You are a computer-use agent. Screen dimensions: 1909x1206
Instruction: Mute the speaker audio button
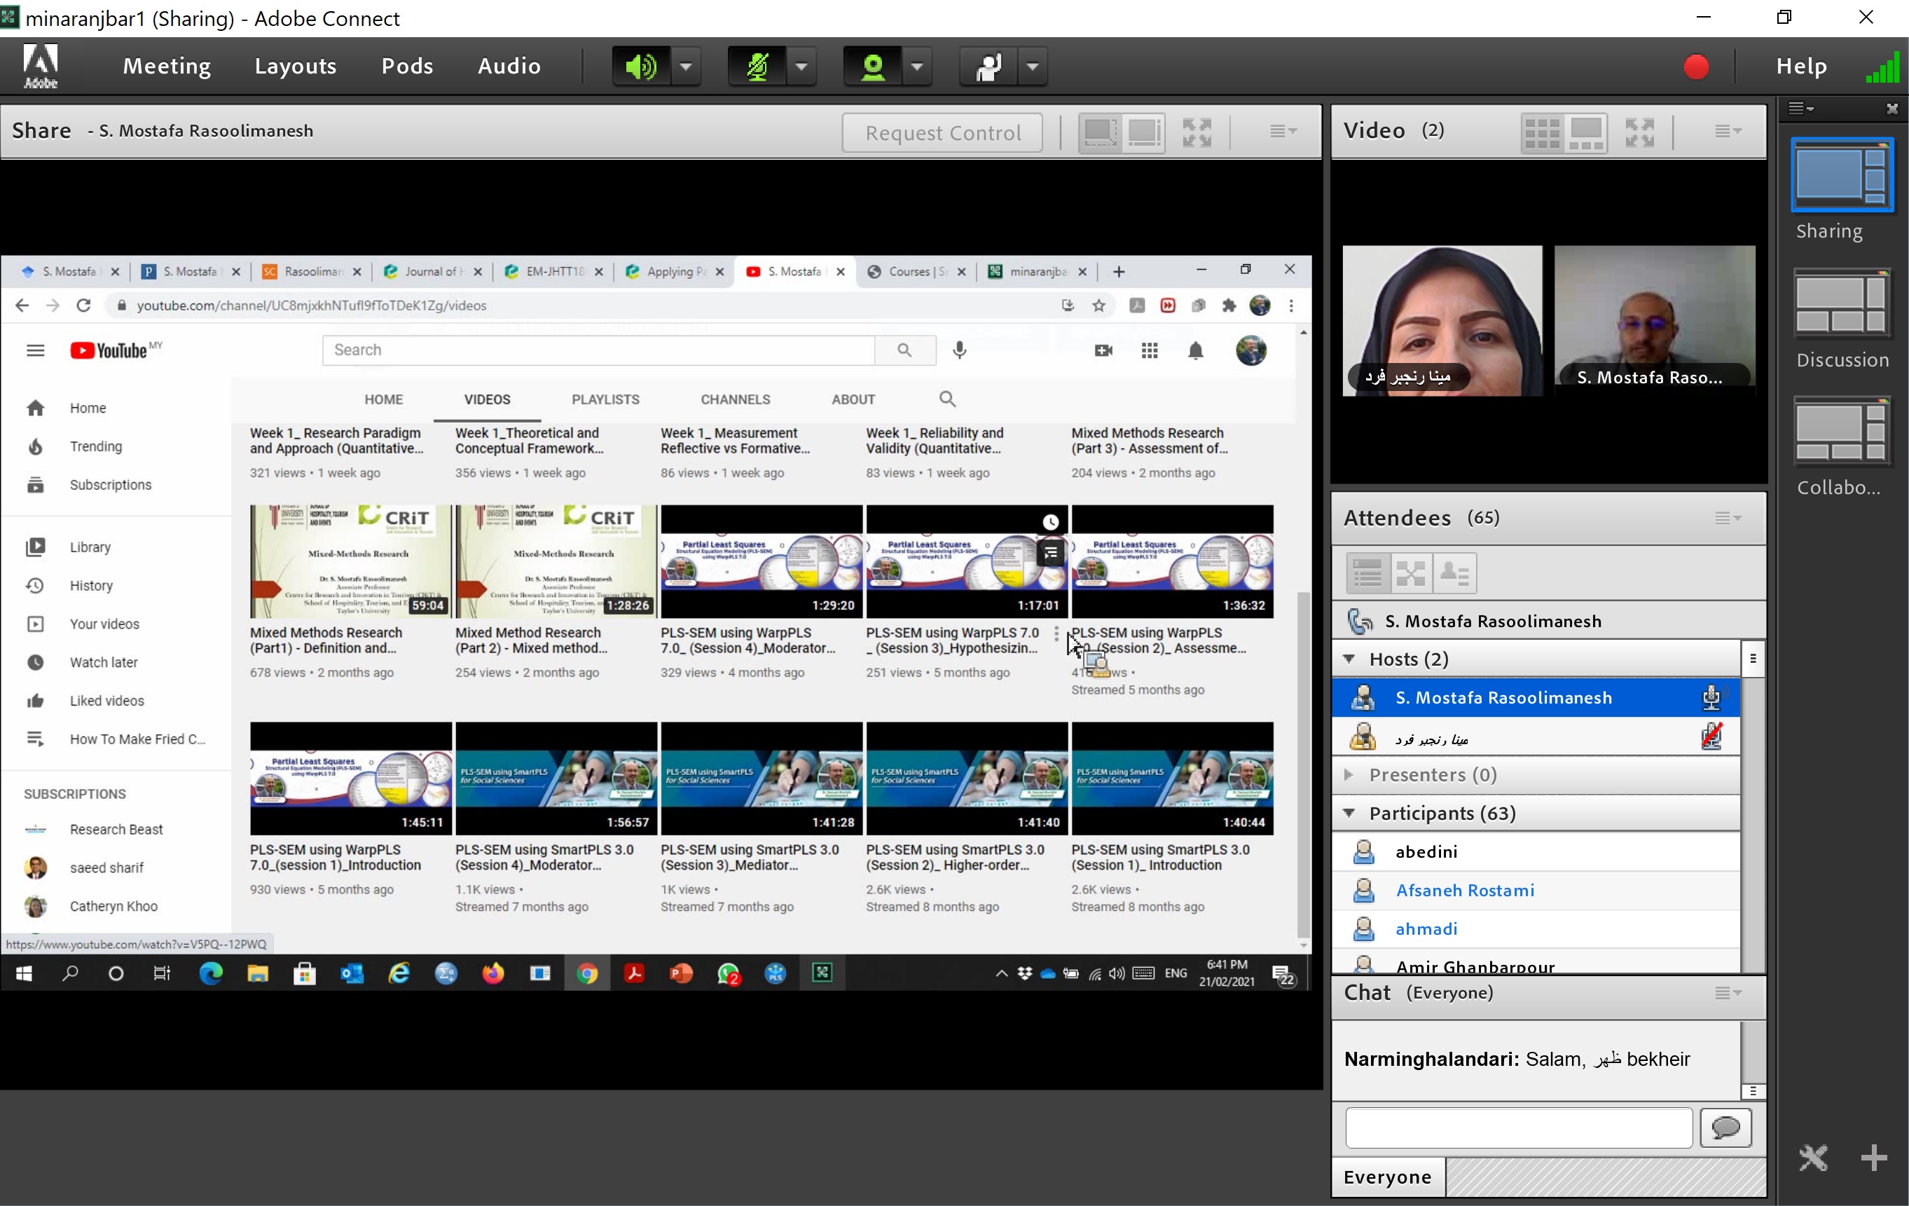click(640, 67)
